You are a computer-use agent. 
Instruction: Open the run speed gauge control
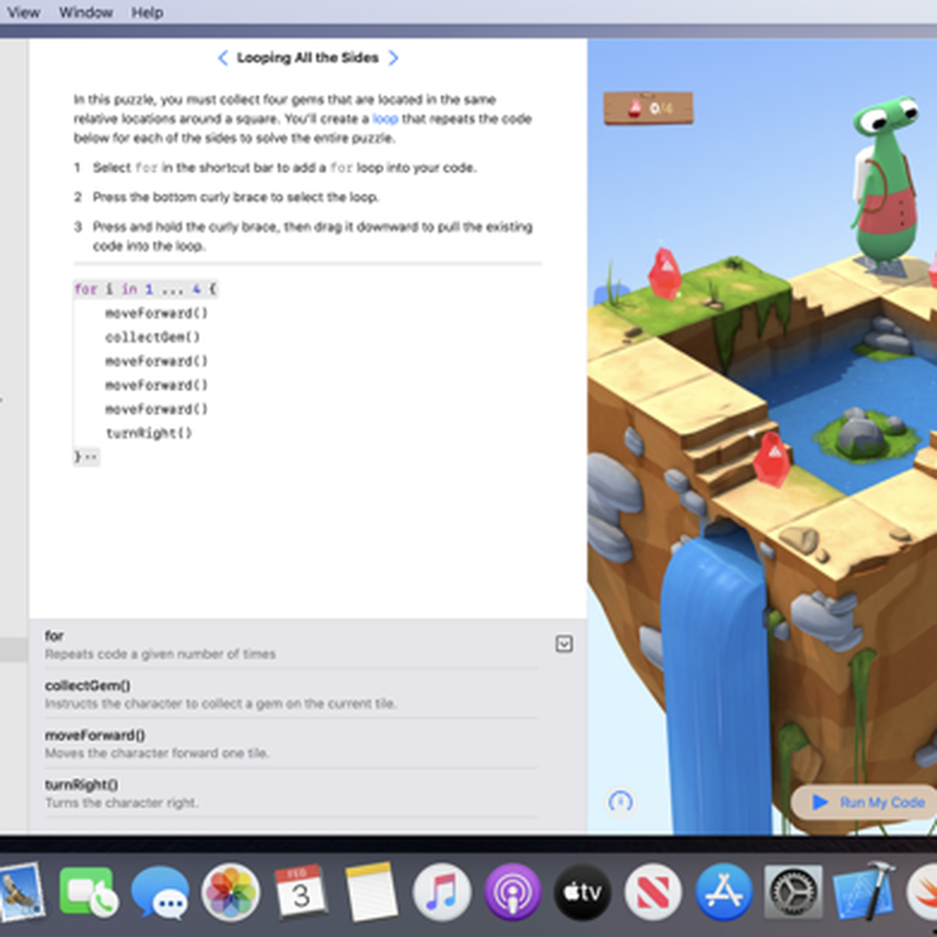(621, 802)
